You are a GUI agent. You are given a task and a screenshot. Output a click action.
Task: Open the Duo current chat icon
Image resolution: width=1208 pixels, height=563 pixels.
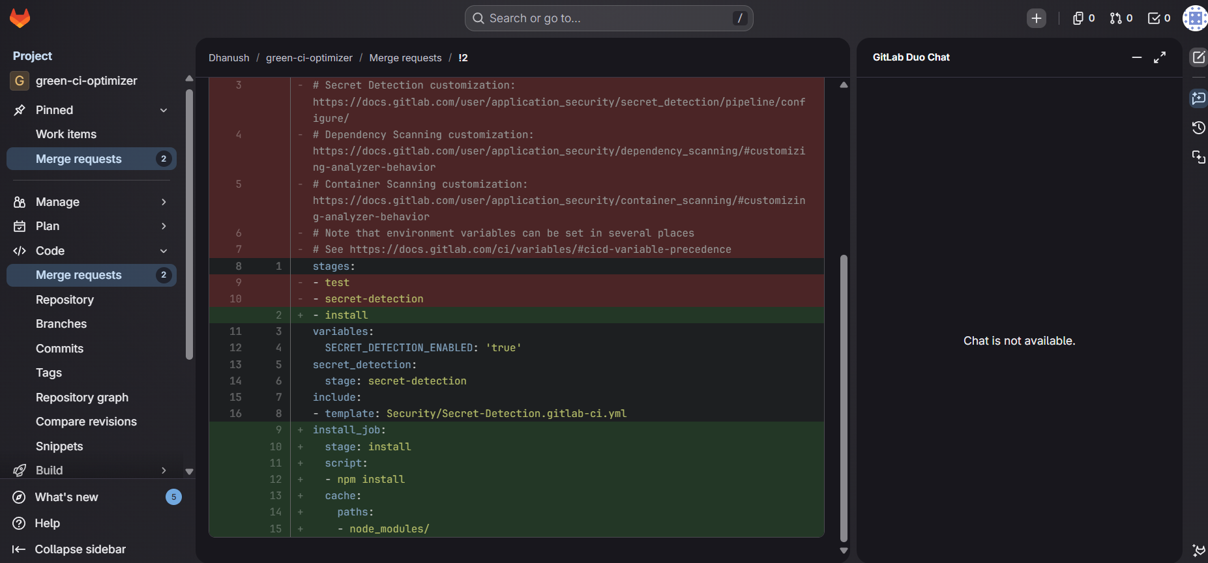(1198, 98)
